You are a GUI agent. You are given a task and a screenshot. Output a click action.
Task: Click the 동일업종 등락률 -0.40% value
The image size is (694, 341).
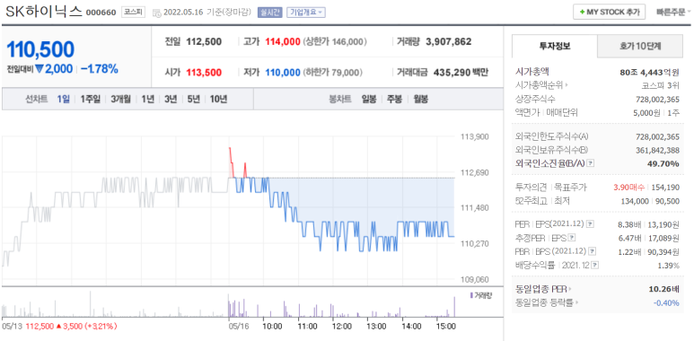point(666,303)
